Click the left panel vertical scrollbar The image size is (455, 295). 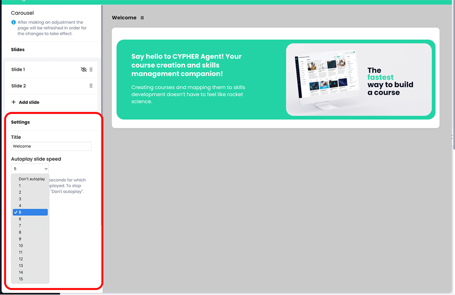pyautogui.click(x=102, y=116)
